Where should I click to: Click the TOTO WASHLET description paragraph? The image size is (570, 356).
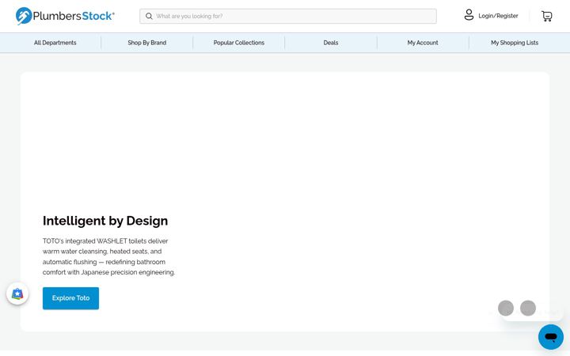click(108, 256)
